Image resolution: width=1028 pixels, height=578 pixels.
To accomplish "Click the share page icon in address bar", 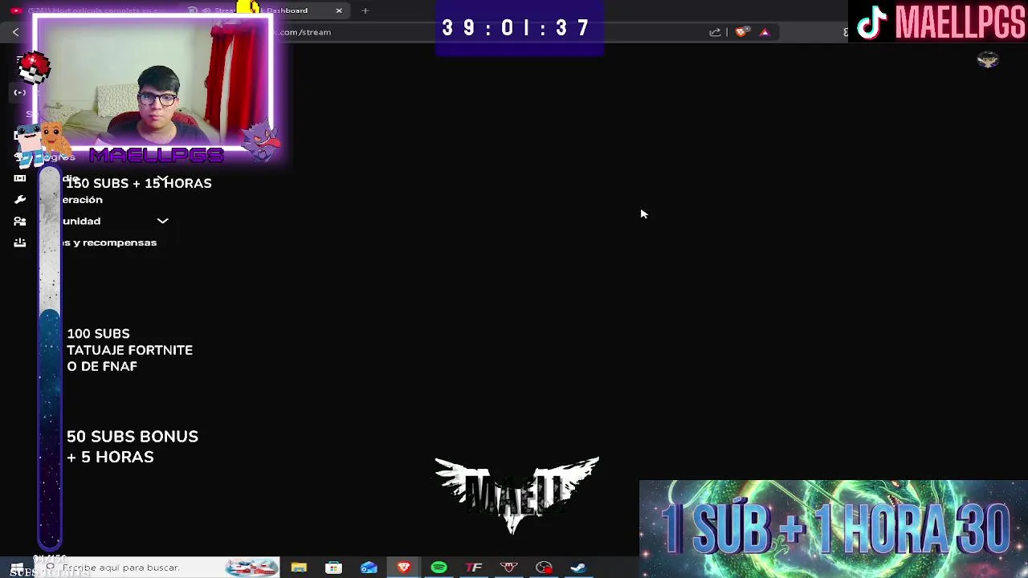I will pyautogui.click(x=715, y=32).
